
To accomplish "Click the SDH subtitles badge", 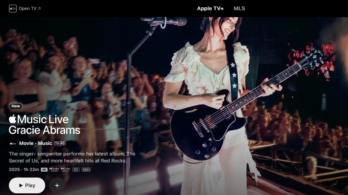I will pos(86,170).
